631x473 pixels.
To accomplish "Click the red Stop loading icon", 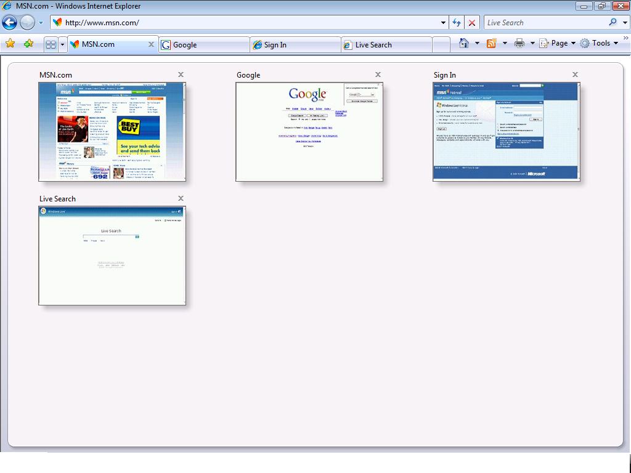I will pyautogui.click(x=472, y=23).
